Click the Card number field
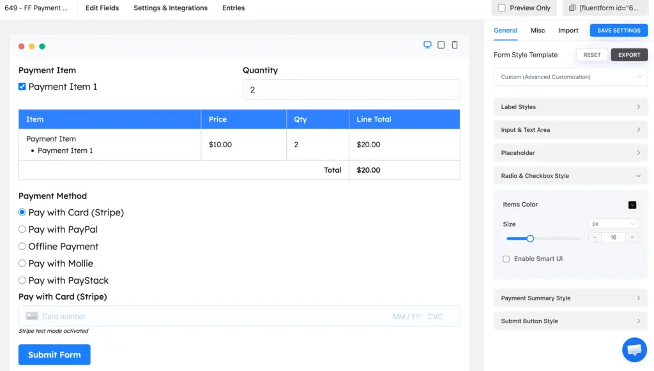The image size is (654, 371). pyautogui.click(x=64, y=316)
